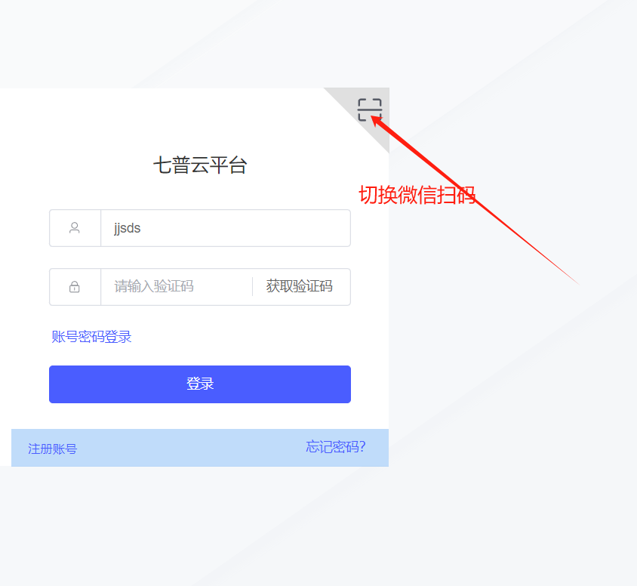The height and width of the screenshot is (586, 637).
Task: Click the user avatar icon beside username
Action: tap(75, 228)
